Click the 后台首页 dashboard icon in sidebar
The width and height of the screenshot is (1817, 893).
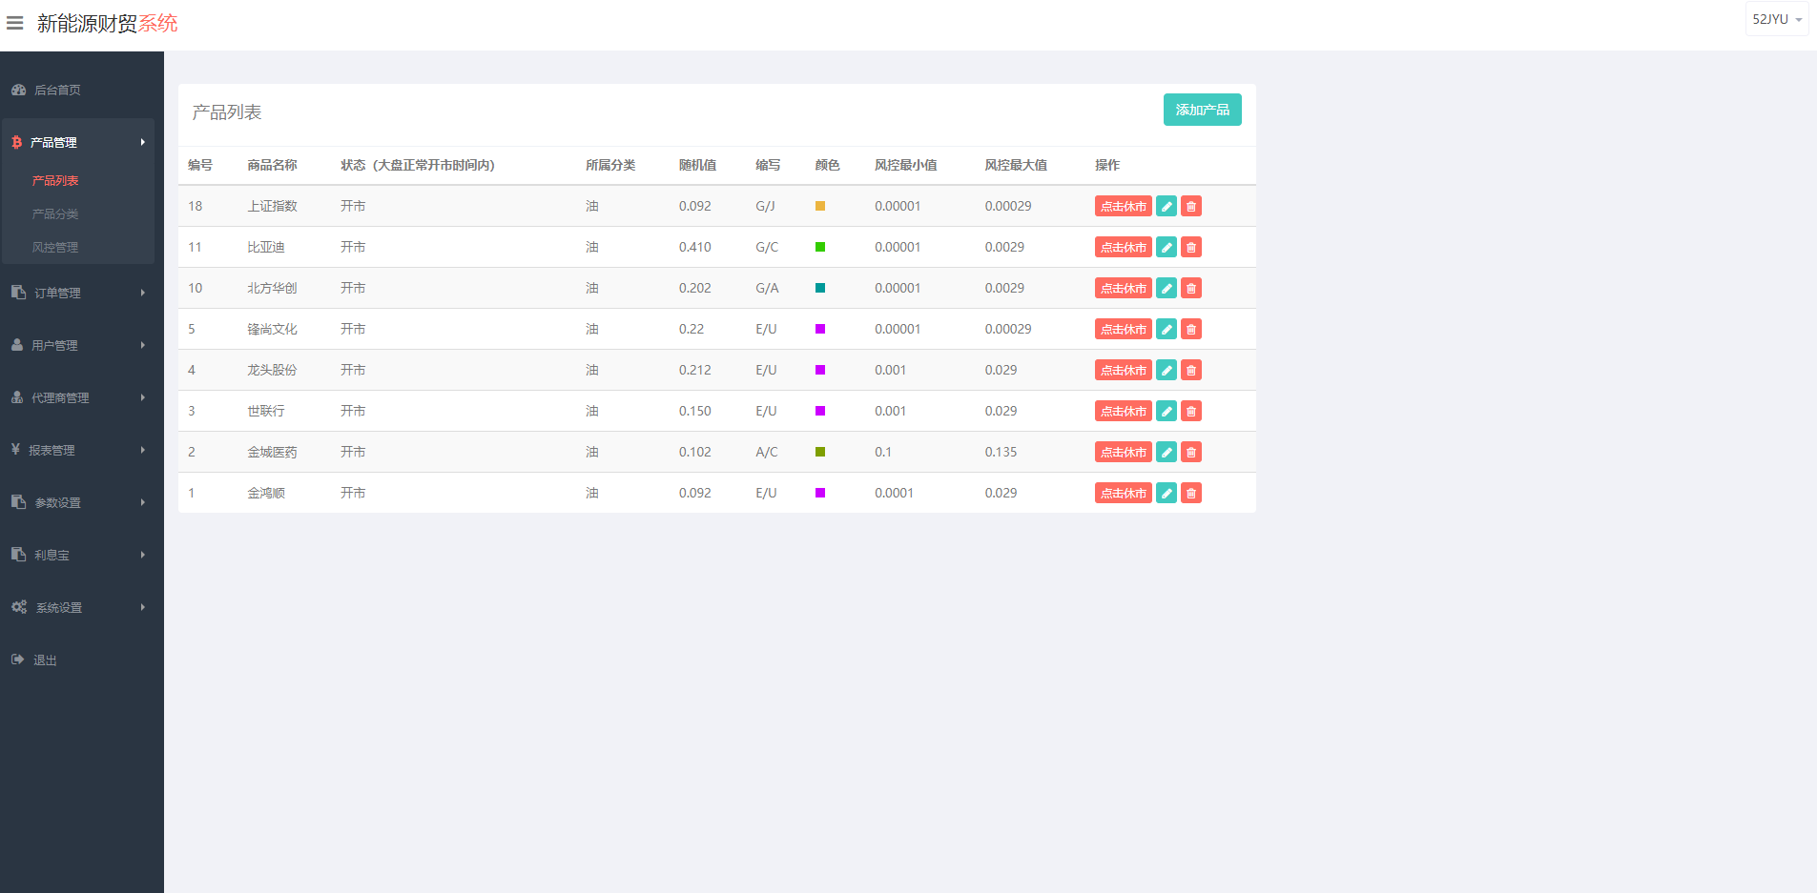[18, 90]
